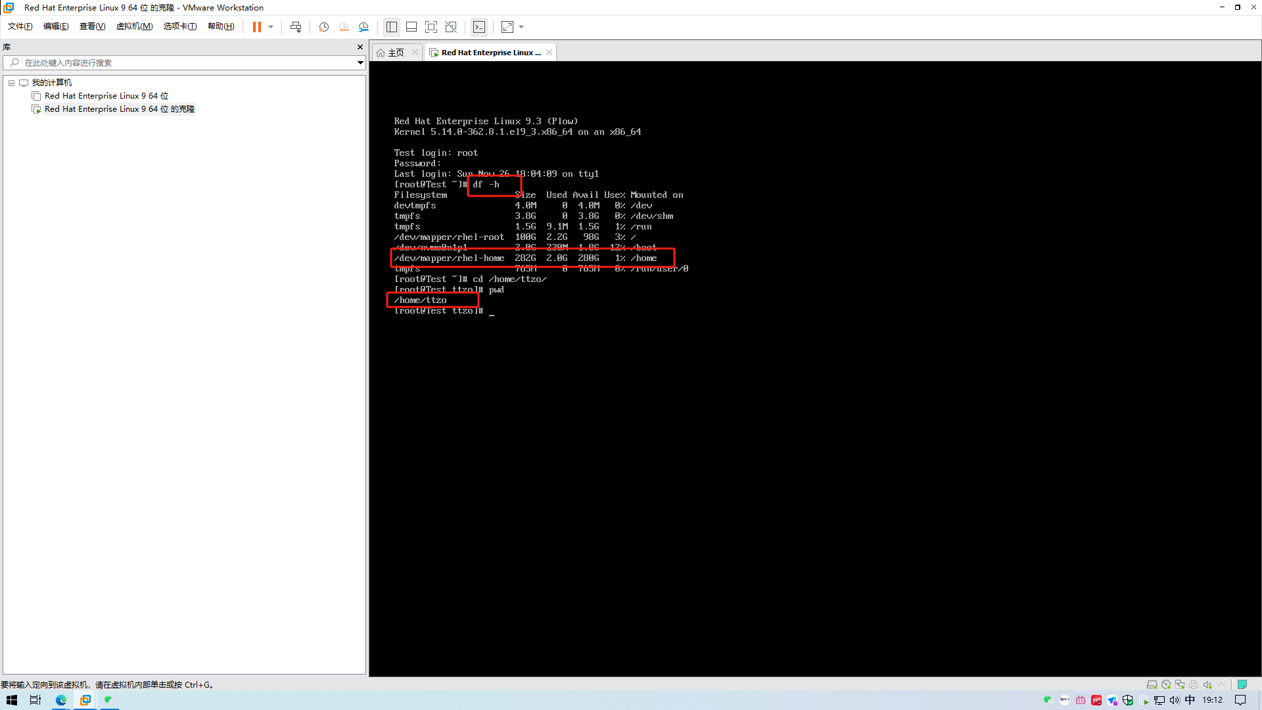Open the volume speaker tray icon
Viewport: 1262px width, 710px height.
click(x=1175, y=700)
